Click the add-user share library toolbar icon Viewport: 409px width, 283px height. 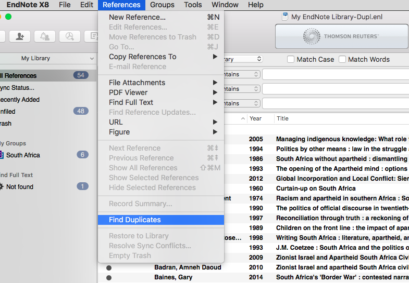point(20,36)
